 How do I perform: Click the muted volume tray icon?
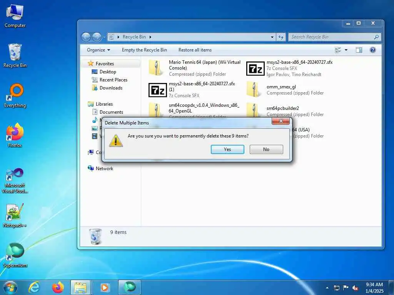click(x=355, y=288)
